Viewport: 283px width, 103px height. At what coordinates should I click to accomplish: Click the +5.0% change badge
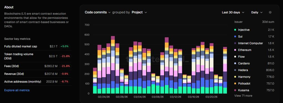point(65,46)
